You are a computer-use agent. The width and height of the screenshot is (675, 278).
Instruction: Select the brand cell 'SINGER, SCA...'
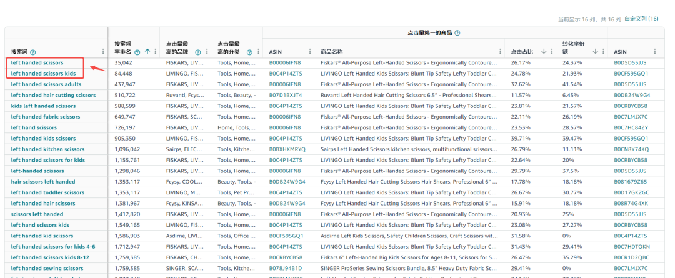[185, 268]
